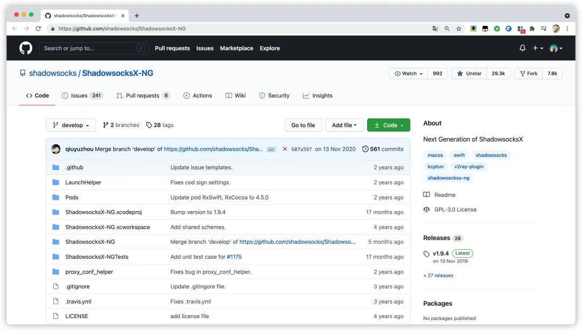Screen dimensions: 582x331
Task: Open the plus create-new menu
Action: point(538,48)
